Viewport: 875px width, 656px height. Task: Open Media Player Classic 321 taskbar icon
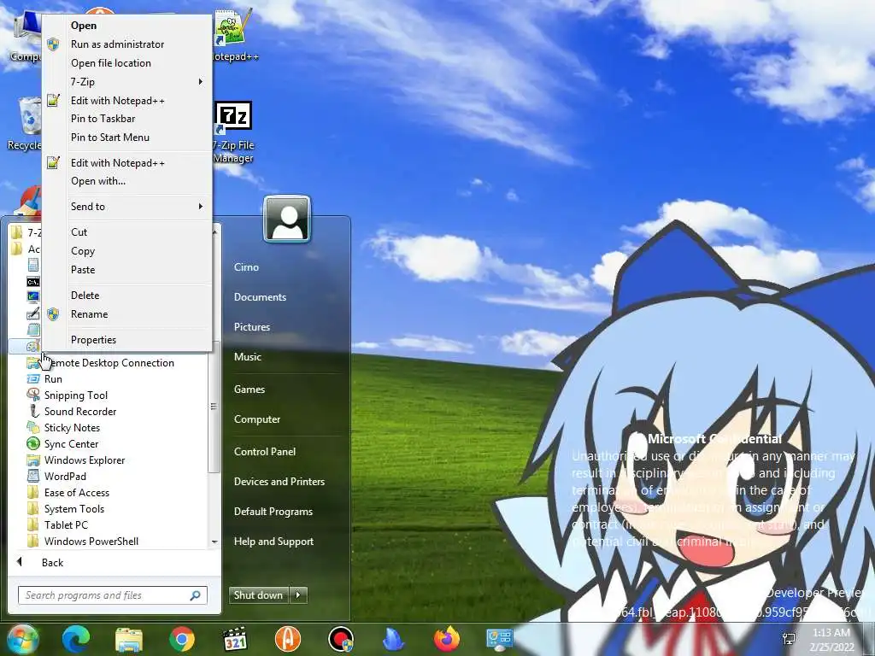pos(234,639)
